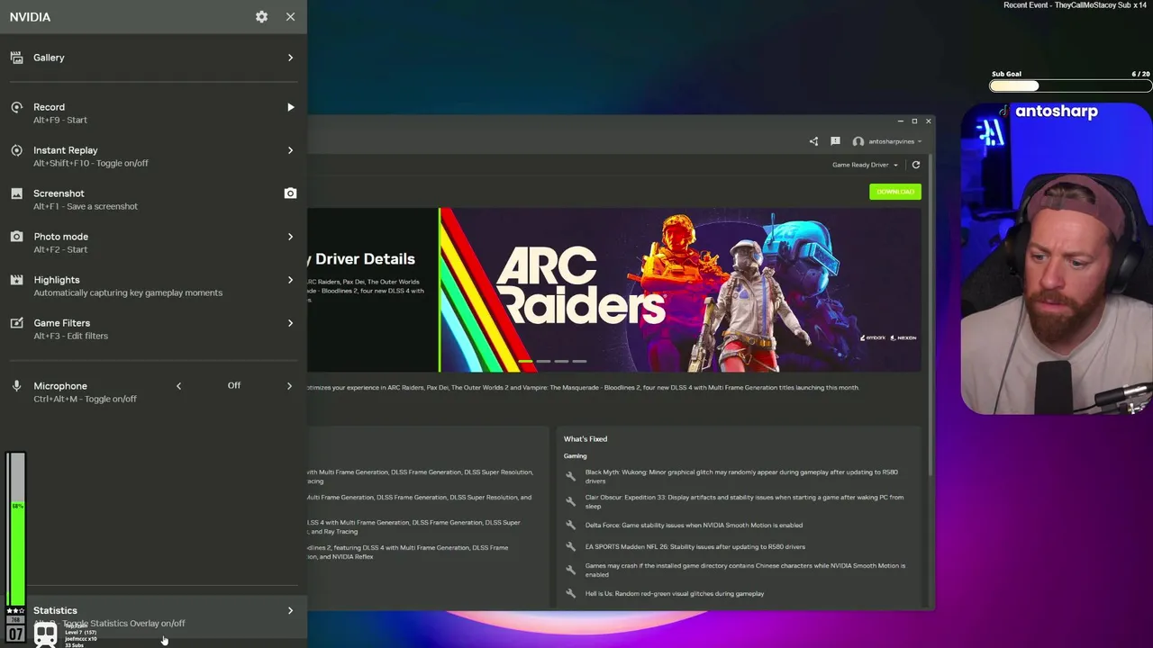Open NVIDIA overlay settings gear
This screenshot has width=1153, height=648.
click(x=261, y=17)
